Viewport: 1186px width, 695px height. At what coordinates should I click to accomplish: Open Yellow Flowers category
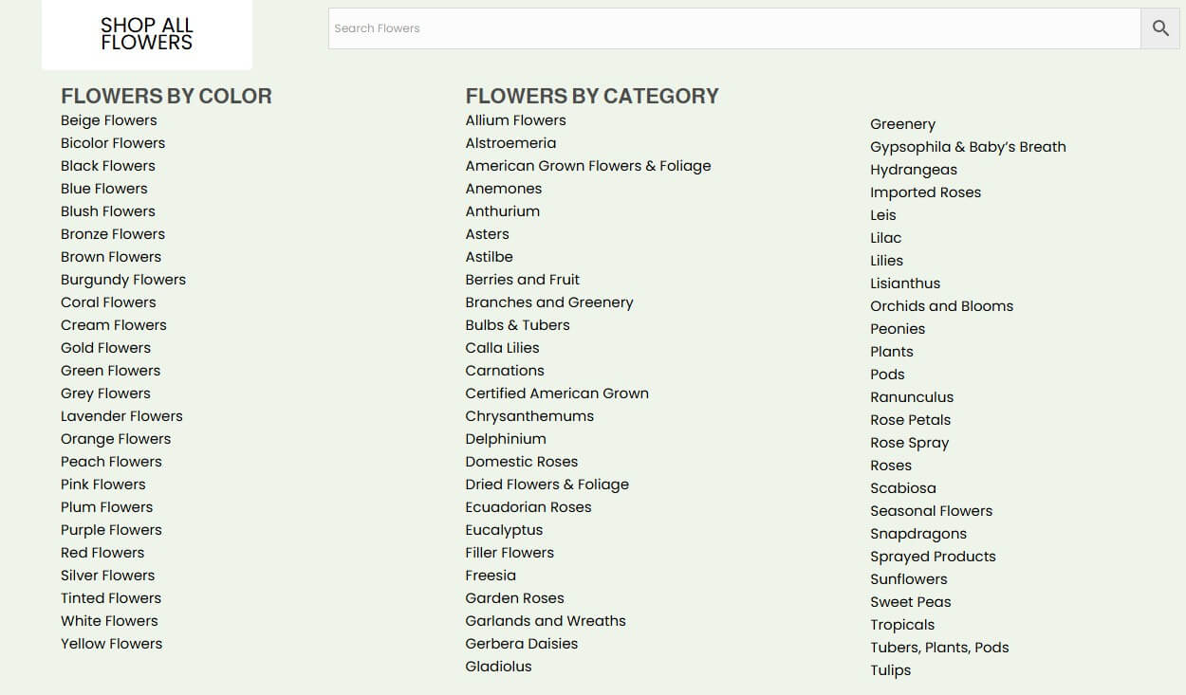111,644
